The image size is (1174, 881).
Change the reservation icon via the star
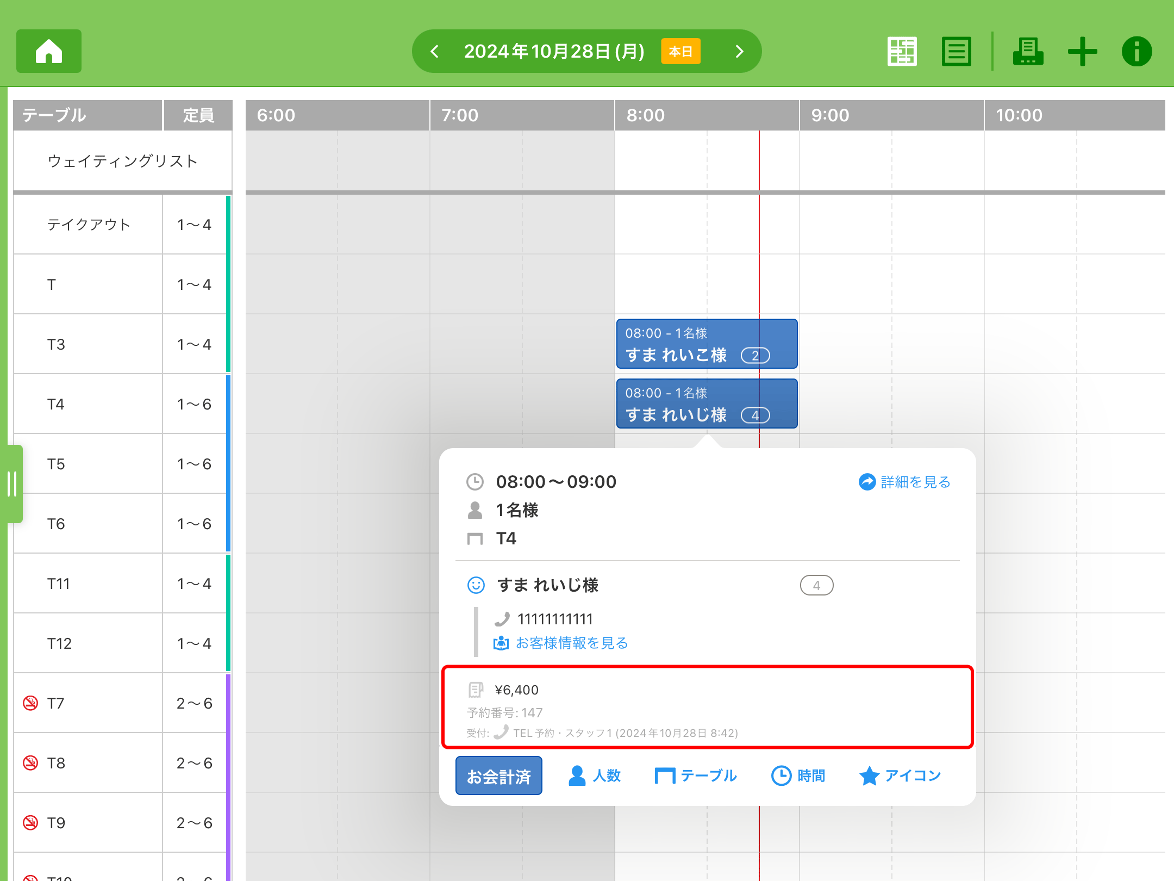(x=900, y=775)
